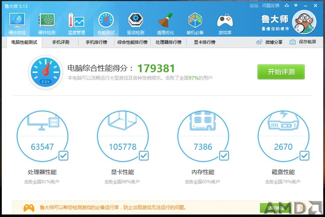Image resolution: width=325 pixels, height=217 pixels.
Task: Click the Weibo share icon
Action: pyautogui.click(x=259, y=42)
